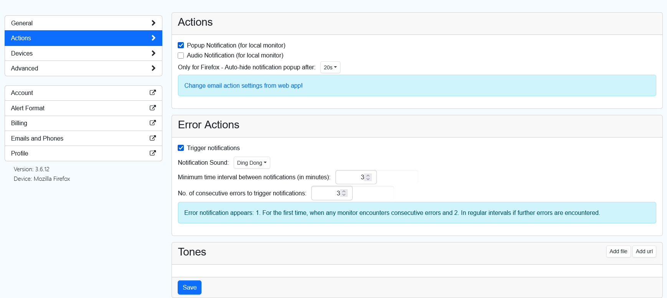Screen dimensions: 667x298
Task: Click the Add url button
Action: coord(644,252)
